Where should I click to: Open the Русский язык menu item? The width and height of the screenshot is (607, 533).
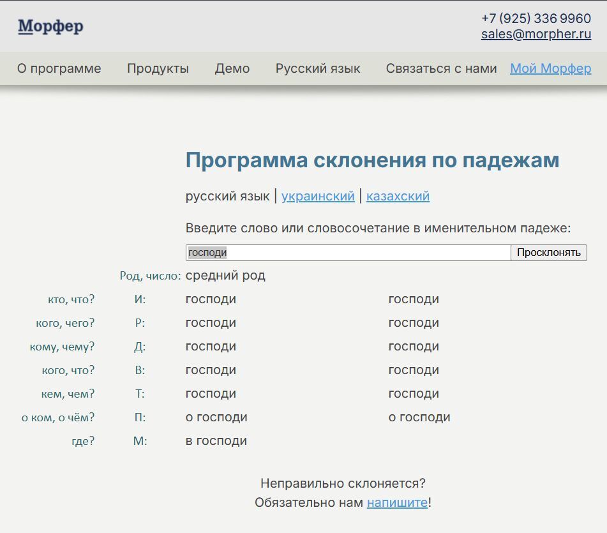[318, 68]
